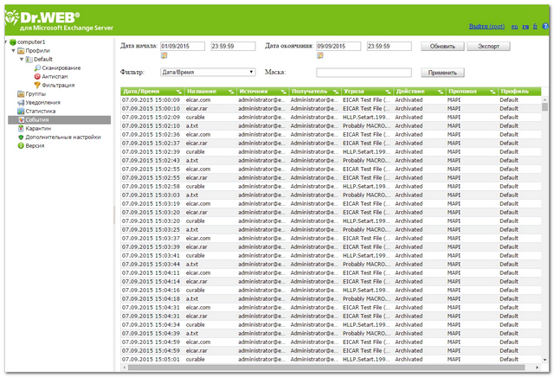Viewport: 554px width, 377px height.
Task: Click the Антиспам red icon
Action: [37, 77]
